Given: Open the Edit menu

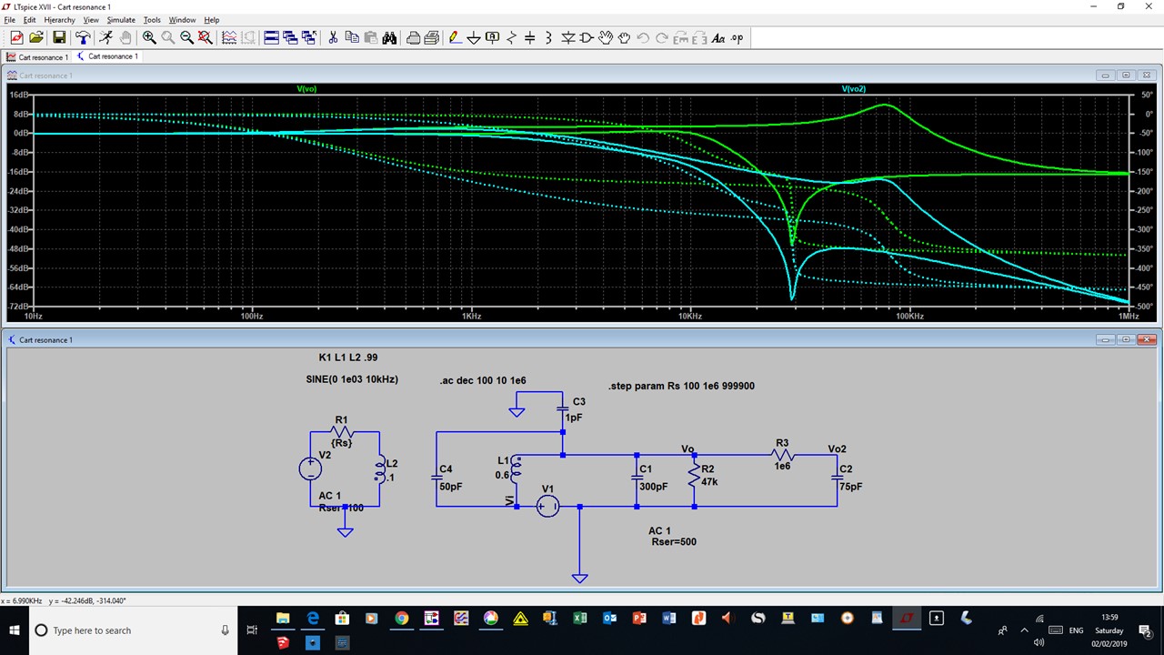Looking at the screenshot, I should [30, 19].
